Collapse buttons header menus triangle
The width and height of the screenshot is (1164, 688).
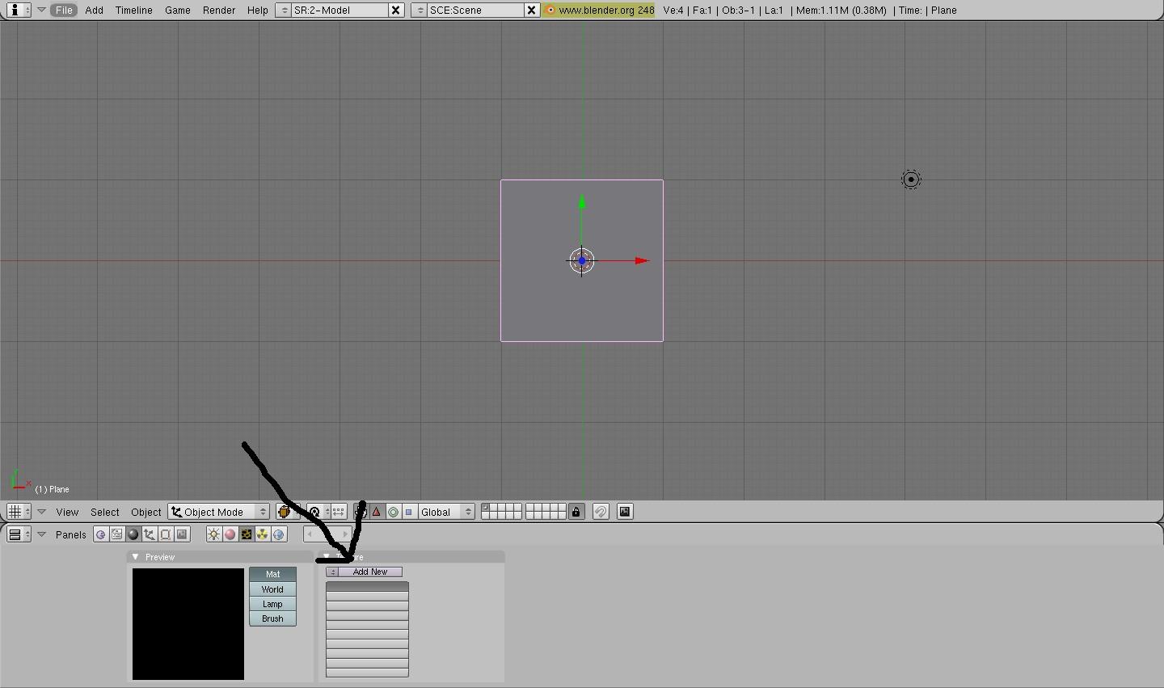point(41,534)
